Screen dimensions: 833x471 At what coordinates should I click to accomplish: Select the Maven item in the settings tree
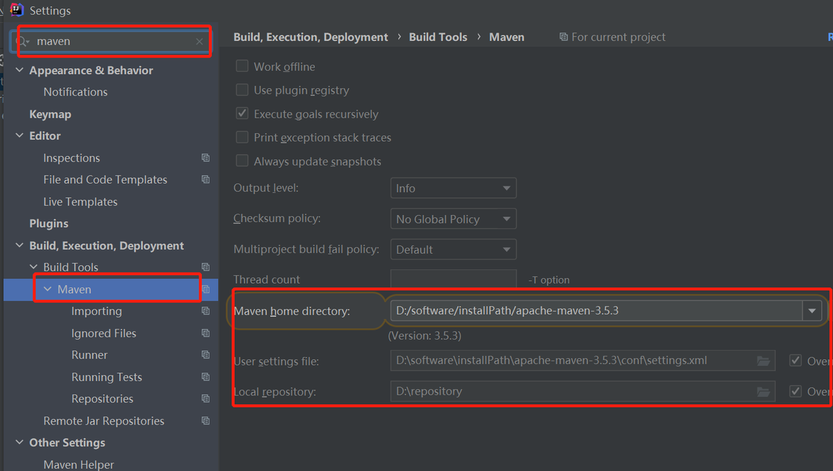pos(74,289)
